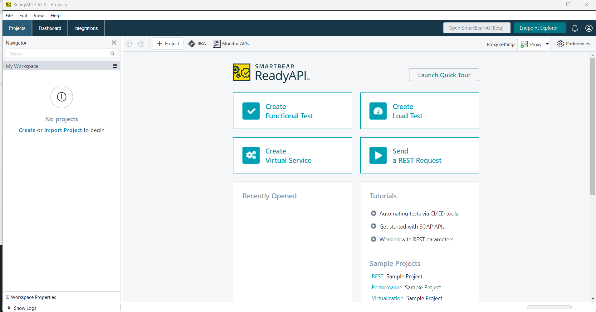Click the navigate forward arrow icon
This screenshot has height=312, width=596.
pyautogui.click(x=141, y=44)
